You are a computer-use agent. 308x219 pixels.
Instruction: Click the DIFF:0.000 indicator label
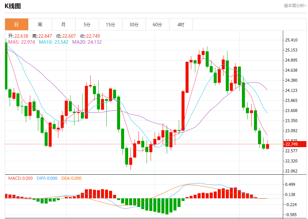[x=47, y=178]
